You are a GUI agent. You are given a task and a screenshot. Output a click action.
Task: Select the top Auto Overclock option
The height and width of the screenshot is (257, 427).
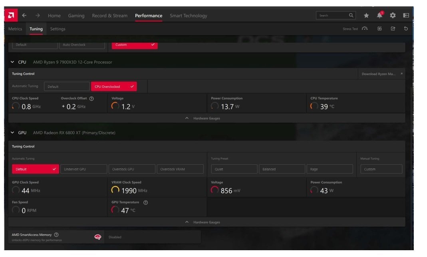point(82,45)
